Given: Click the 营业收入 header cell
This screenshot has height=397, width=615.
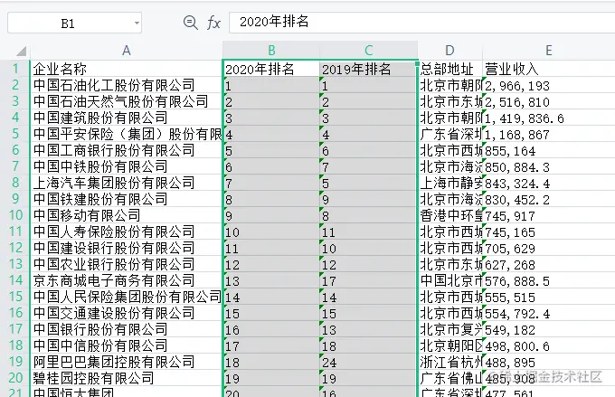Looking at the screenshot, I should tap(549, 69).
